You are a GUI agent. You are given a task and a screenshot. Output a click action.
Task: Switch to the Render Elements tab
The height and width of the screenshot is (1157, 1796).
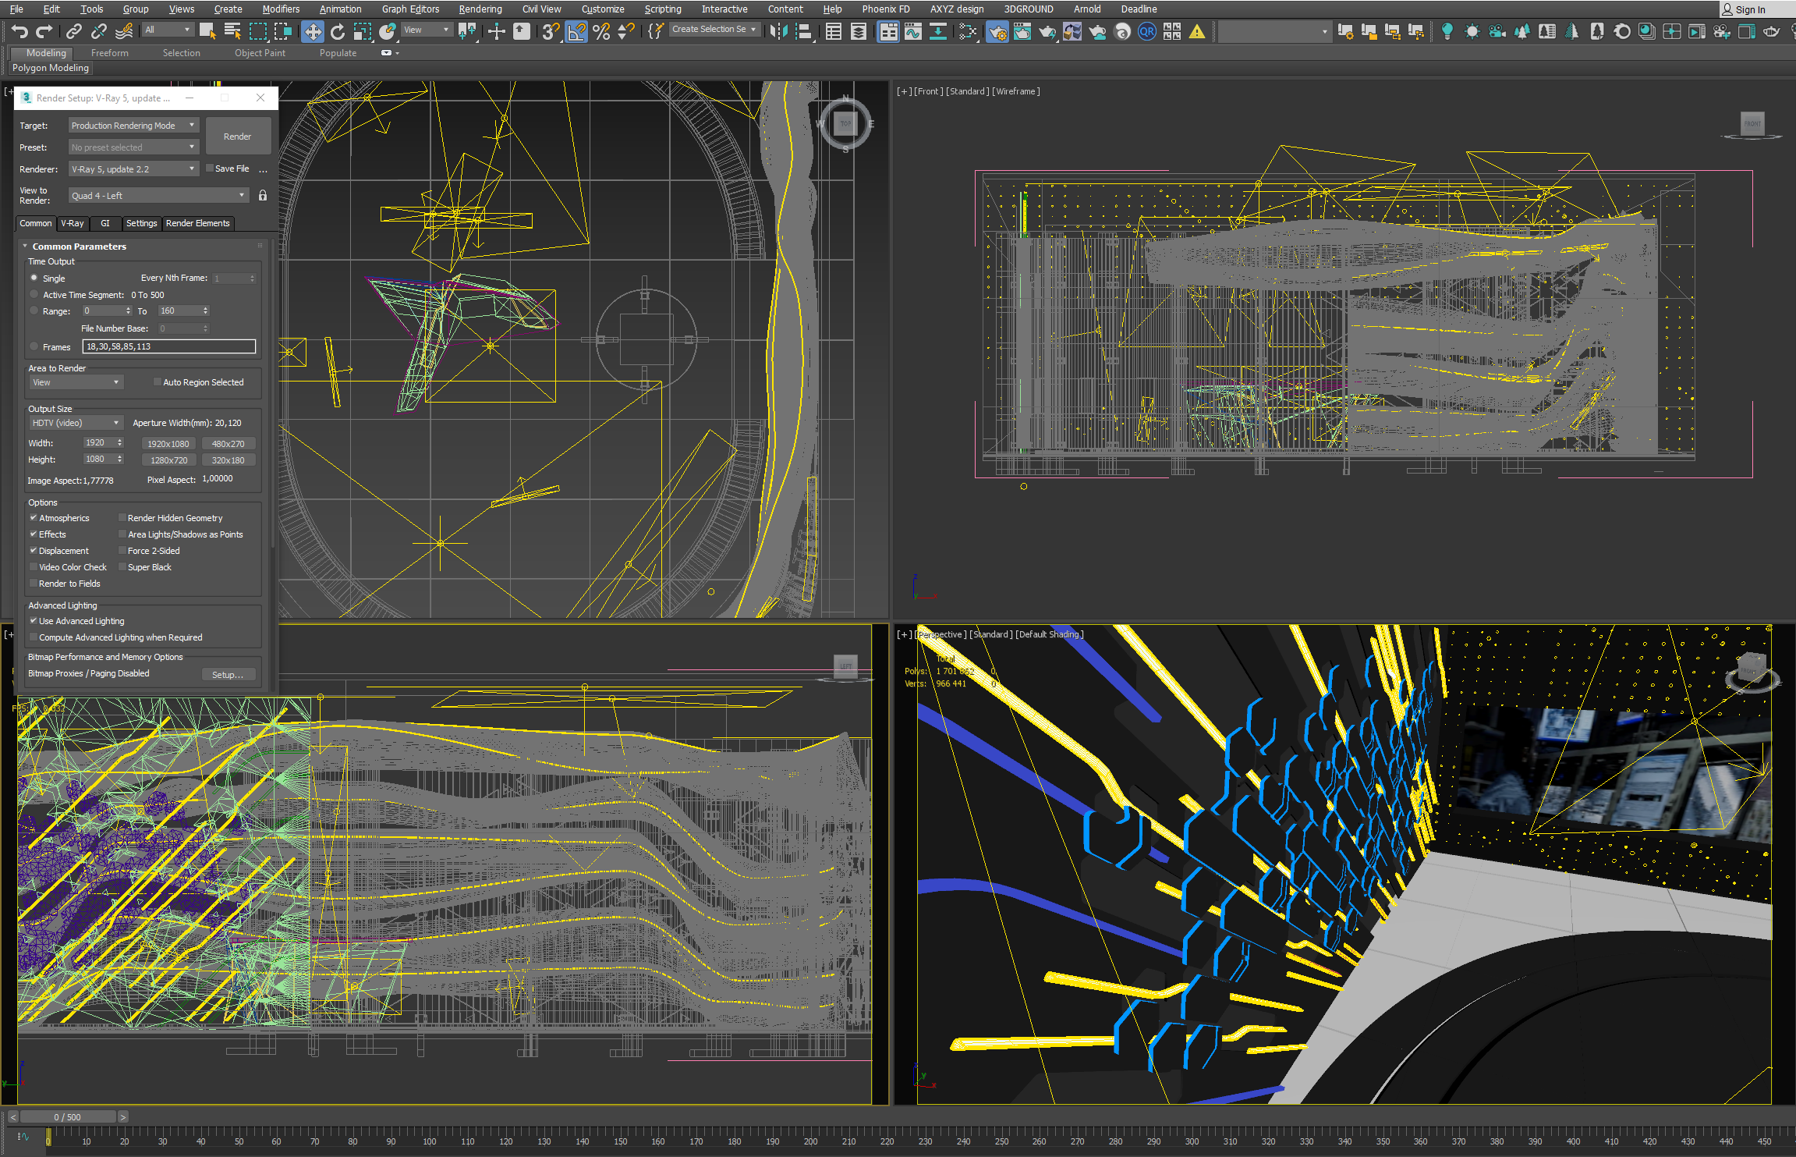coord(197,223)
